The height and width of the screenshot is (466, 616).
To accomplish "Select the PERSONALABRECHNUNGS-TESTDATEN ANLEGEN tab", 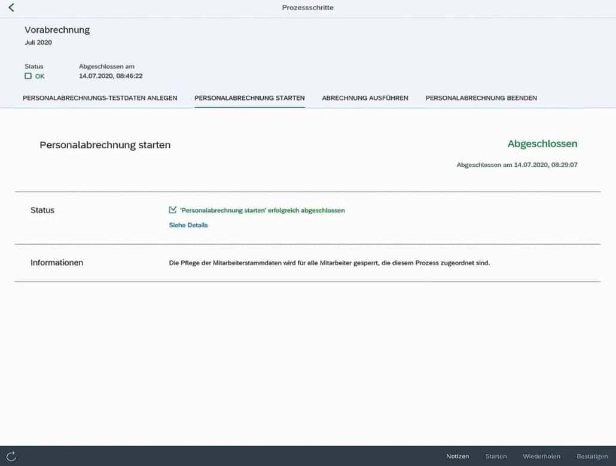I will [99, 98].
